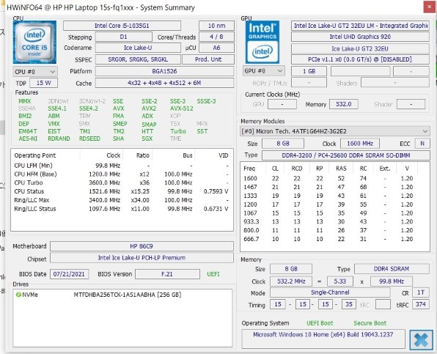
Task: Click the tRFC 374 value
Action: (x=421, y=304)
